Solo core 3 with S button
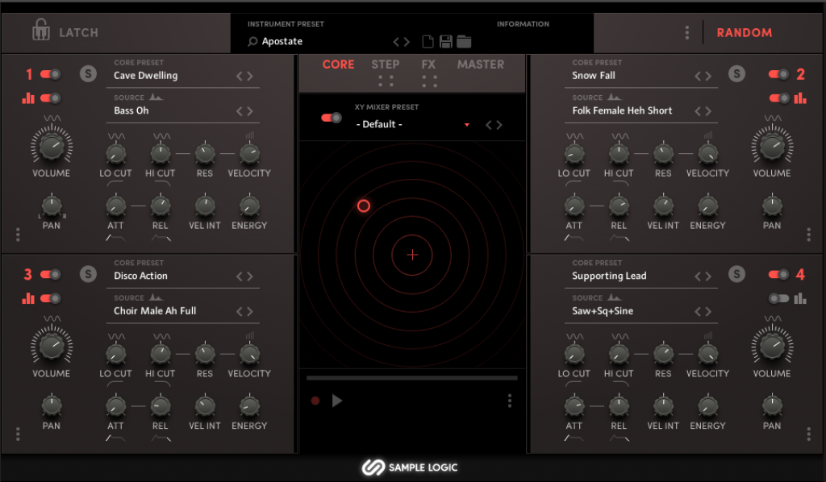 (x=88, y=274)
